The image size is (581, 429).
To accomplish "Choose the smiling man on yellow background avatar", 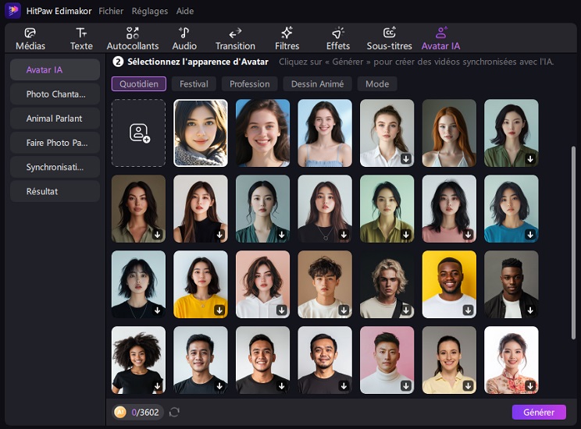I will coord(449,284).
